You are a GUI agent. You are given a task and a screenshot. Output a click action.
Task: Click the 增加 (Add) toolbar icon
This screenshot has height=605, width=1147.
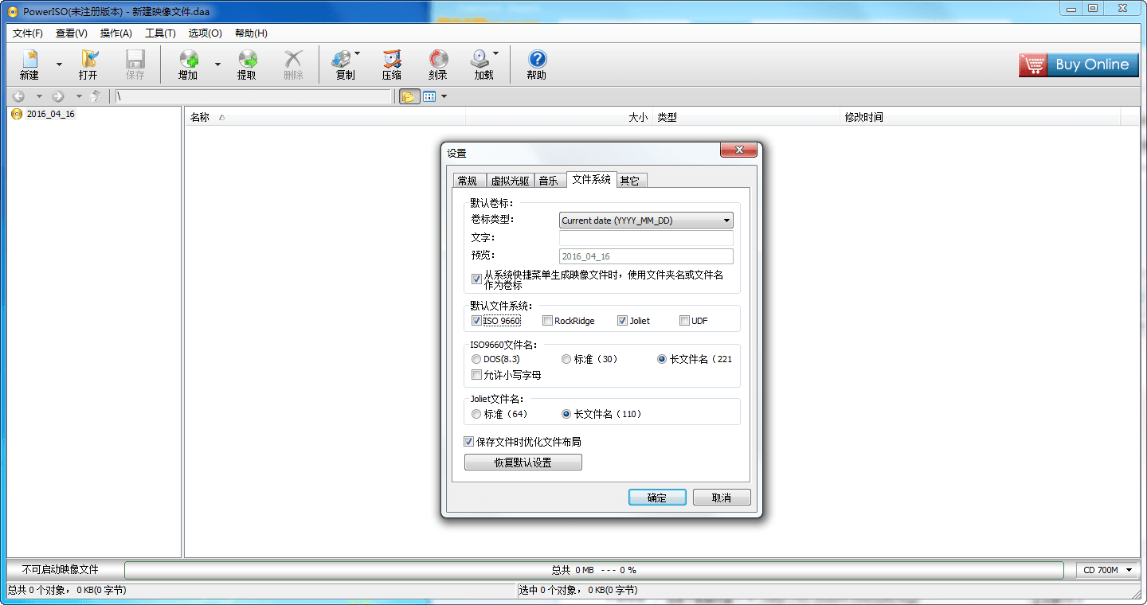pos(188,64)
